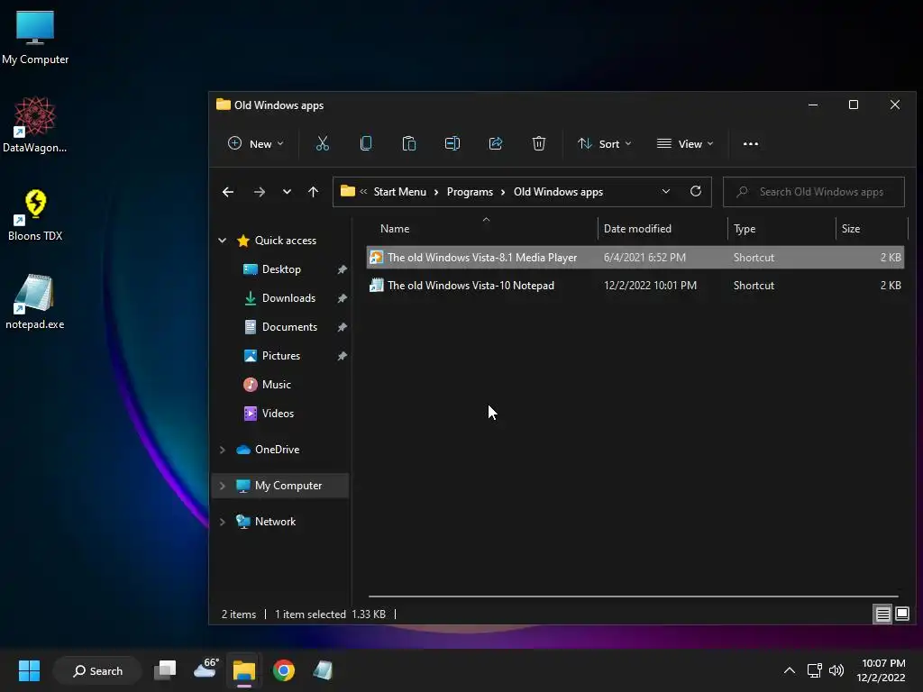Select the notepad.exe desktop shortcut

coord(35,301)
